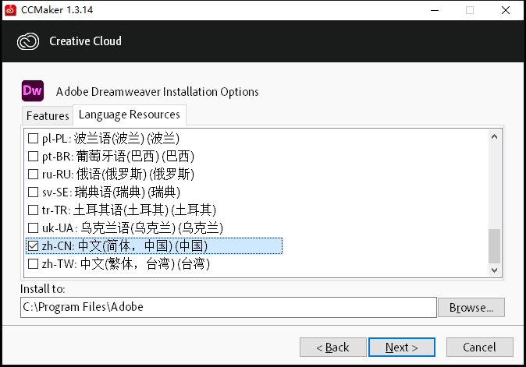The width and height of the screenshot is (526, 367).
Task: Select the Language Resources tab
Action: 129,115
